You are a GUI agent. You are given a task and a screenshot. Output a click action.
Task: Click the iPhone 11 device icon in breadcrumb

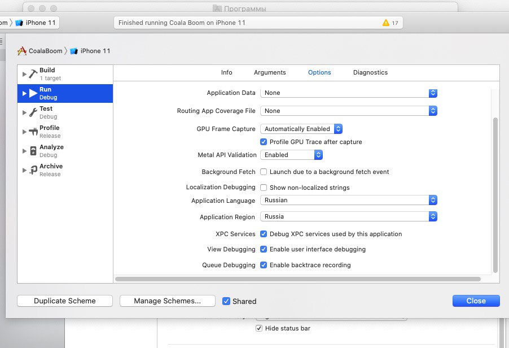click(74, 51)
